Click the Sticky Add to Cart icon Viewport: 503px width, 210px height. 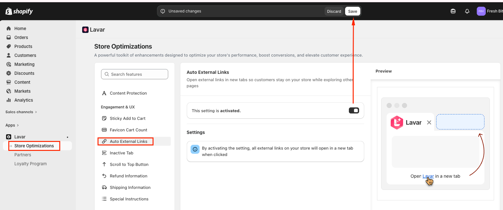pyautogui.click(x=104, y=118)
